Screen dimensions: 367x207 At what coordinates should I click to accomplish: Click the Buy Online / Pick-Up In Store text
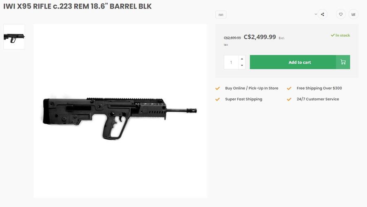(252, 88)
